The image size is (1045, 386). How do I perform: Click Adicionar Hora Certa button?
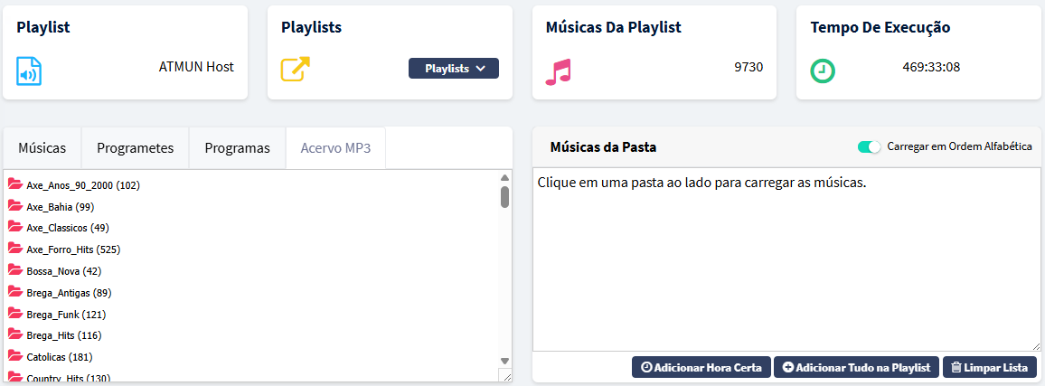click(x=701, y=367)
